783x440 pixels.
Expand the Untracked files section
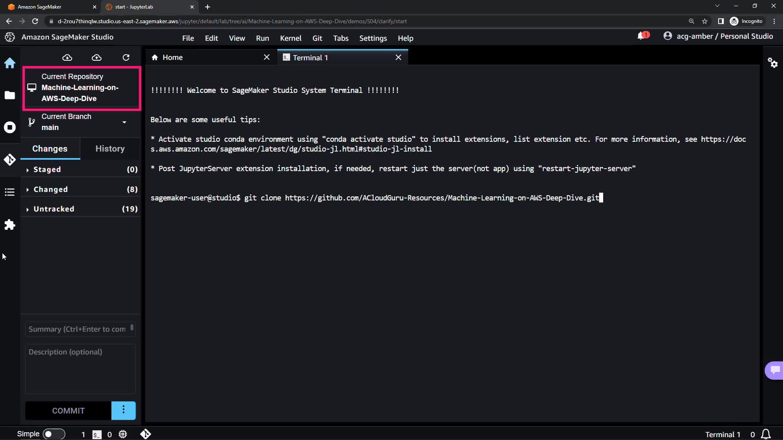[53, 209]
